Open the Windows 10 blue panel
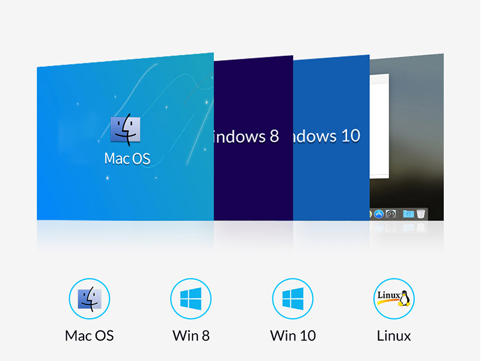Viewport: 481px width, 361px height. [x=331, y=138]
